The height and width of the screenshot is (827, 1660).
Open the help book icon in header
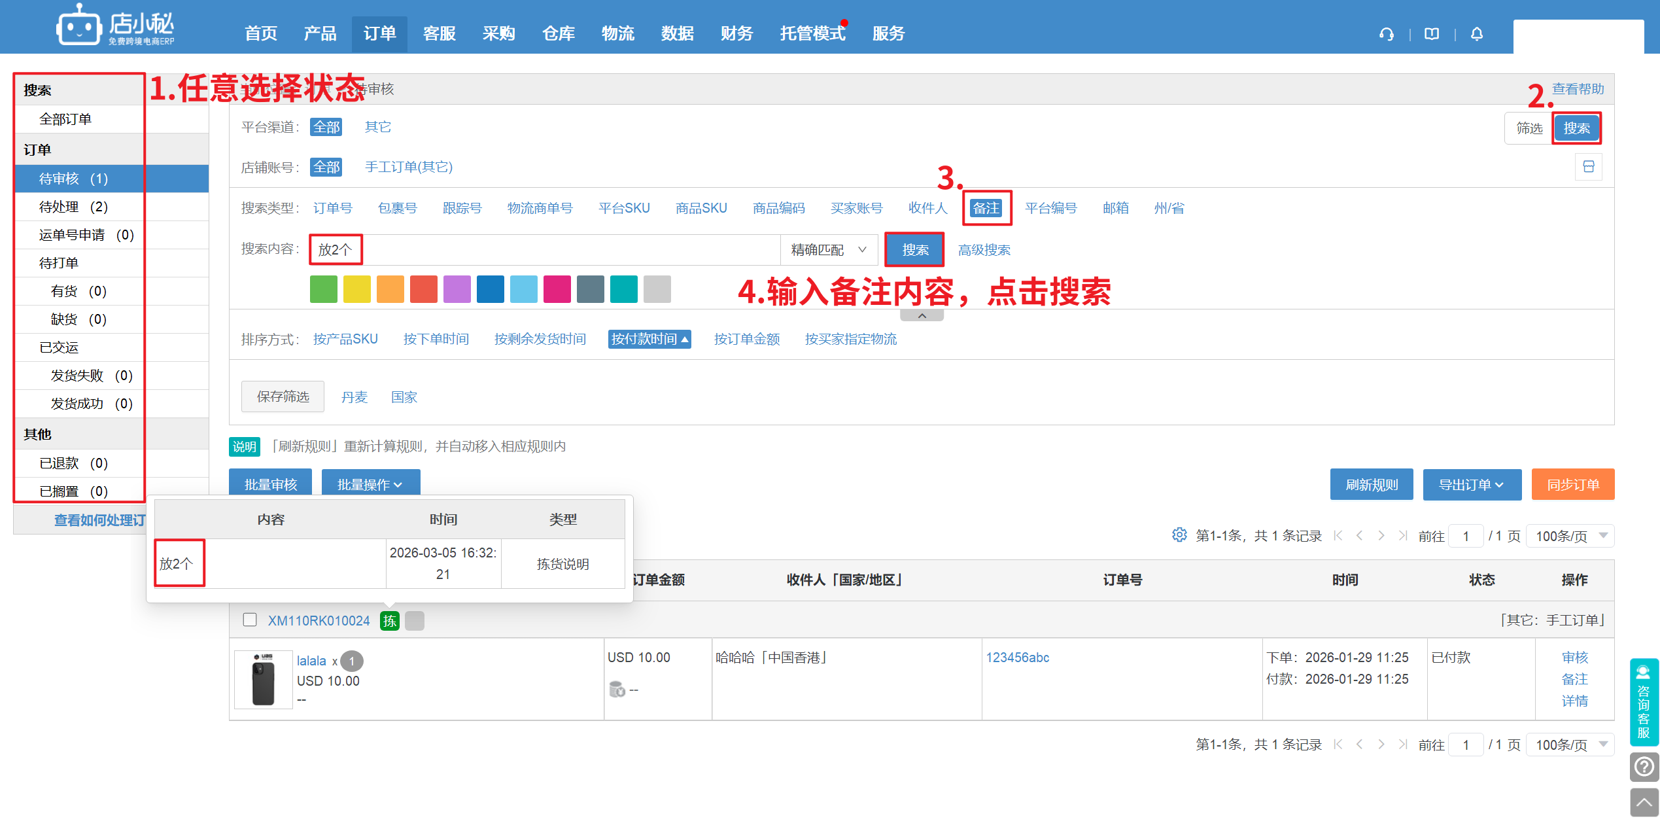pyautogui.click(x=1432, y=34)
